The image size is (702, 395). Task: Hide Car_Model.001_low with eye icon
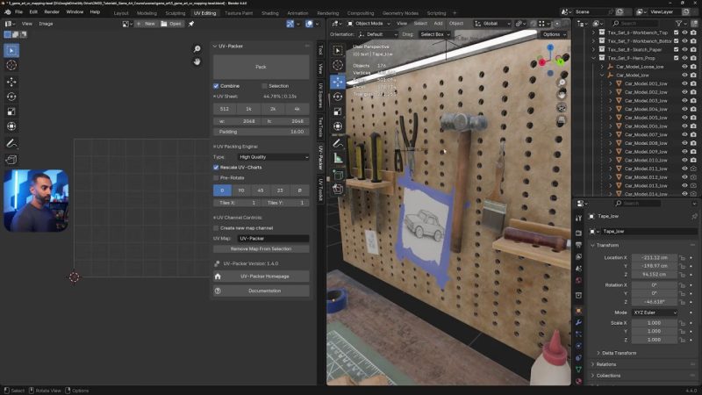pos(684,83)
